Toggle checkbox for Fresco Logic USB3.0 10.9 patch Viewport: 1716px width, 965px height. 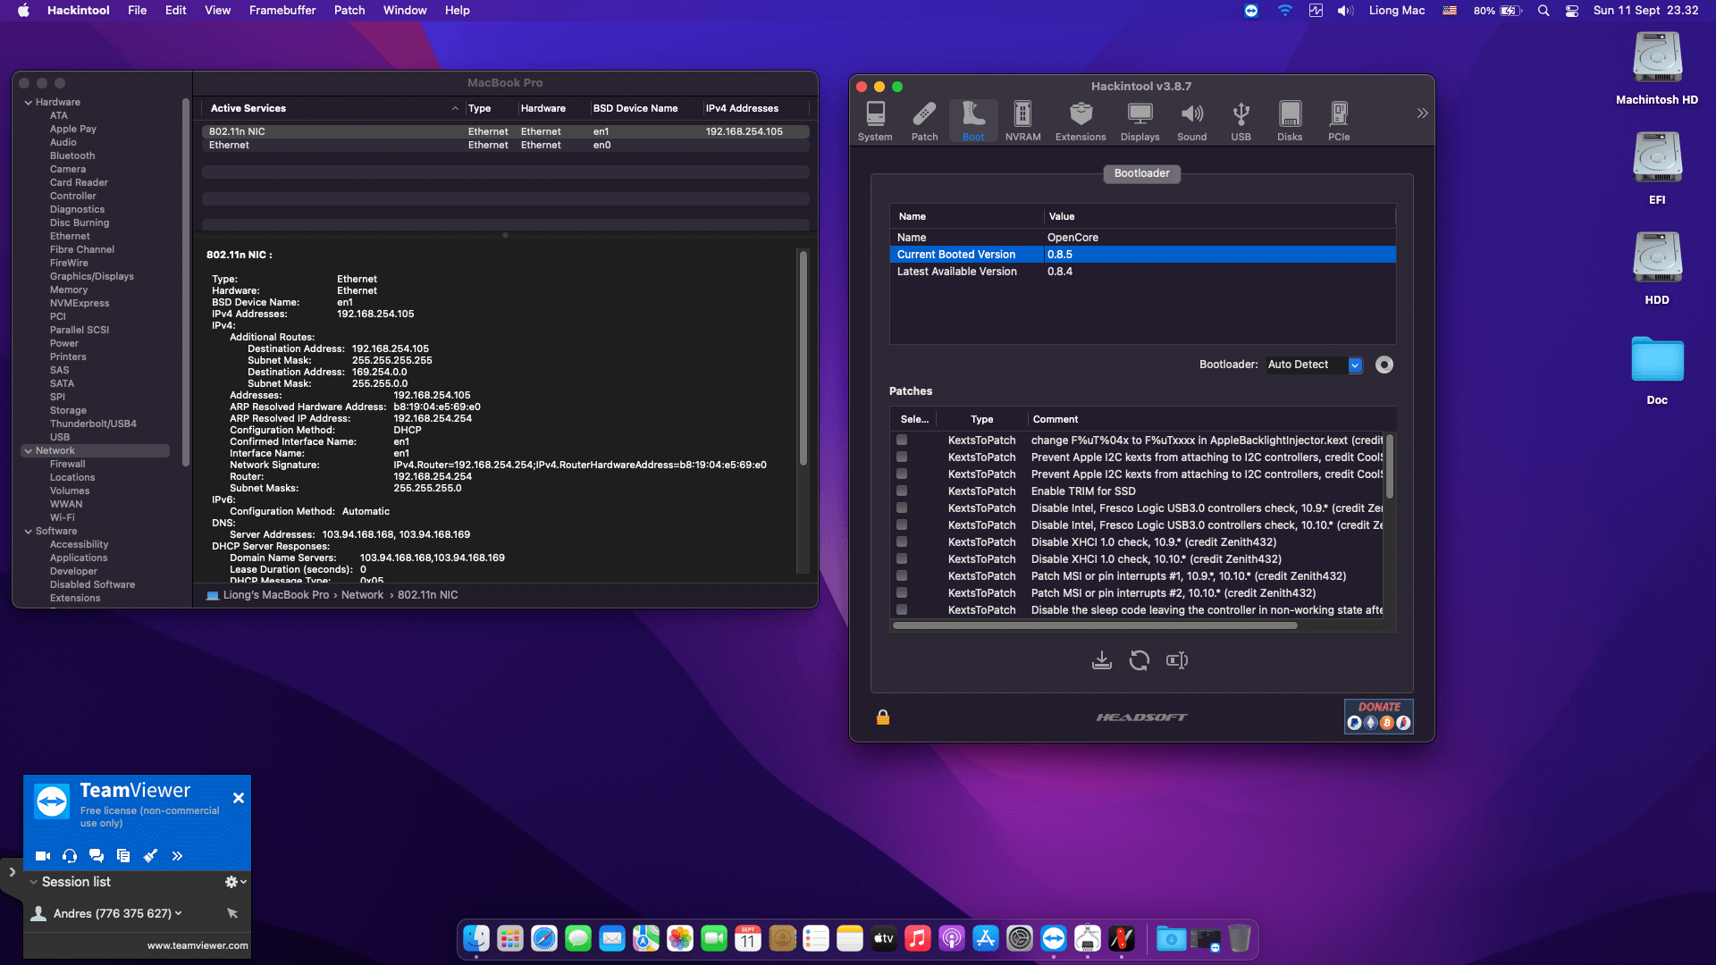(x=902, y=508)
